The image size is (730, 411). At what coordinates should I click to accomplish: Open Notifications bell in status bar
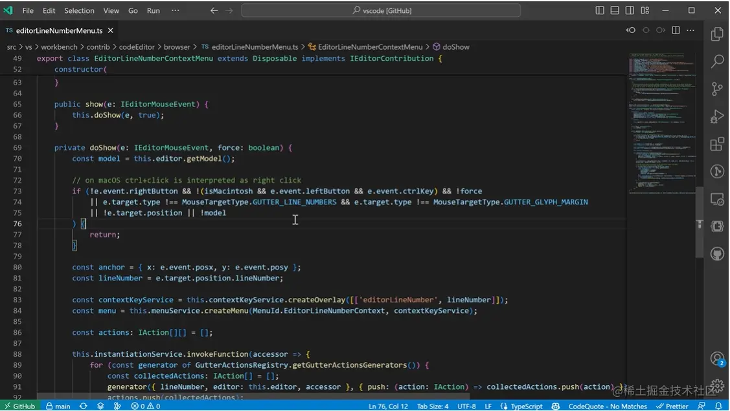click(718, 406)
